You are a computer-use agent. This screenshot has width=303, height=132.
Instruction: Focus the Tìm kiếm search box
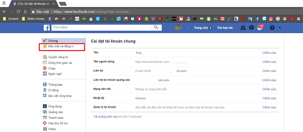pyautogui.click(x=101, y=27)
